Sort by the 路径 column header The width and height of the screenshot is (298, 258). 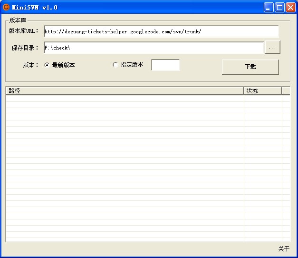pos(125,91)
